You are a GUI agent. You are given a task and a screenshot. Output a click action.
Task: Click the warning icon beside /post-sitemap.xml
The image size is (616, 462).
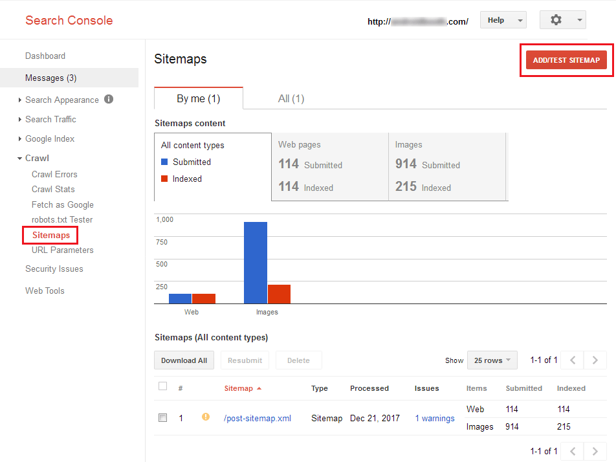click(x=206, y=417)
